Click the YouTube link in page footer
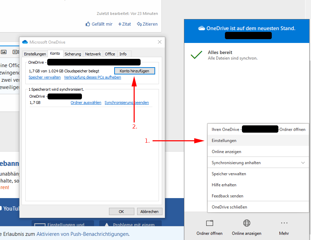Viewport: 311px width, 240px height. (9, 208)
